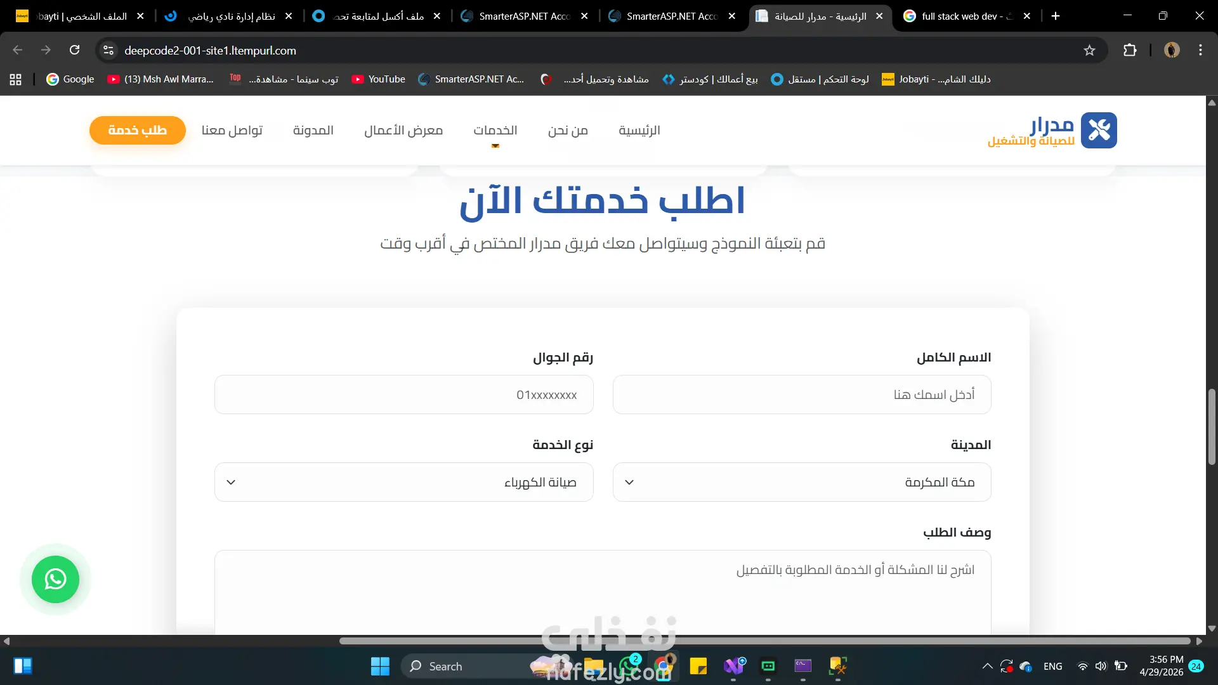Open a new browser tab
The width and height of the screenshot is (1218, 685).
(1056, 16)
